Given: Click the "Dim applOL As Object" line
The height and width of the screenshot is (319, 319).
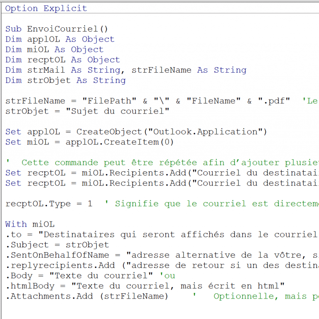Looking at the screenshot, I should point(60,39).
